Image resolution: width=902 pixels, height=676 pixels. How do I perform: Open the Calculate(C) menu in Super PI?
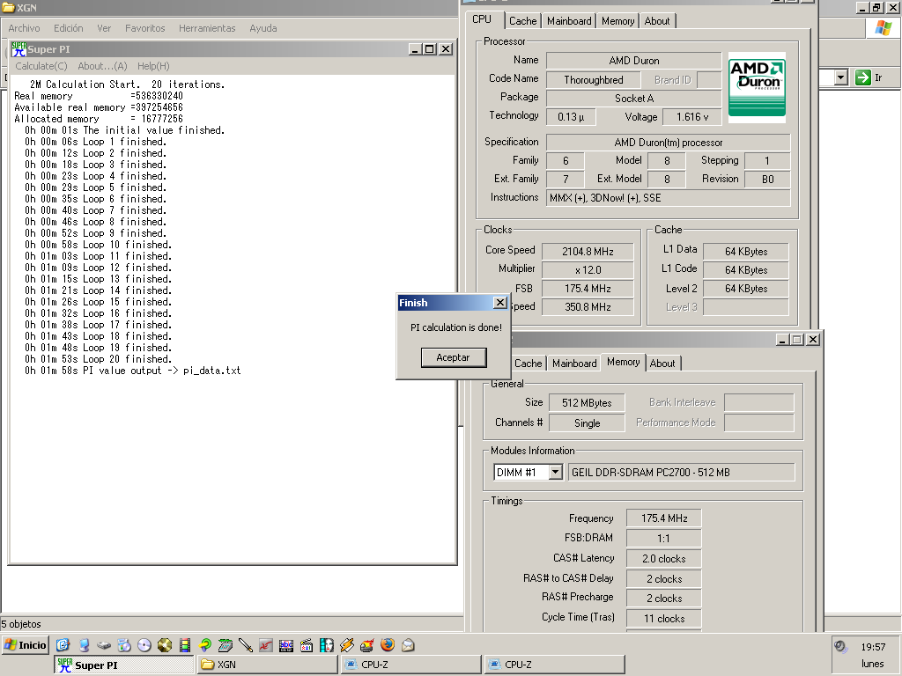[41, 66]
